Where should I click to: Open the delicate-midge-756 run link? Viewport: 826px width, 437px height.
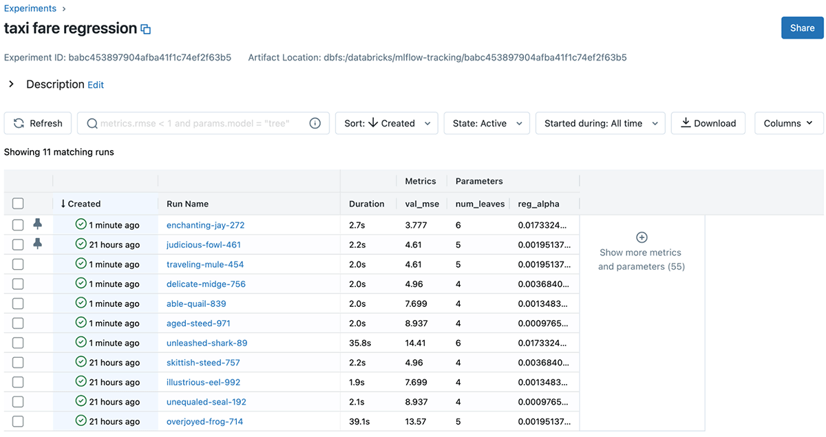[x=206, y=284]
